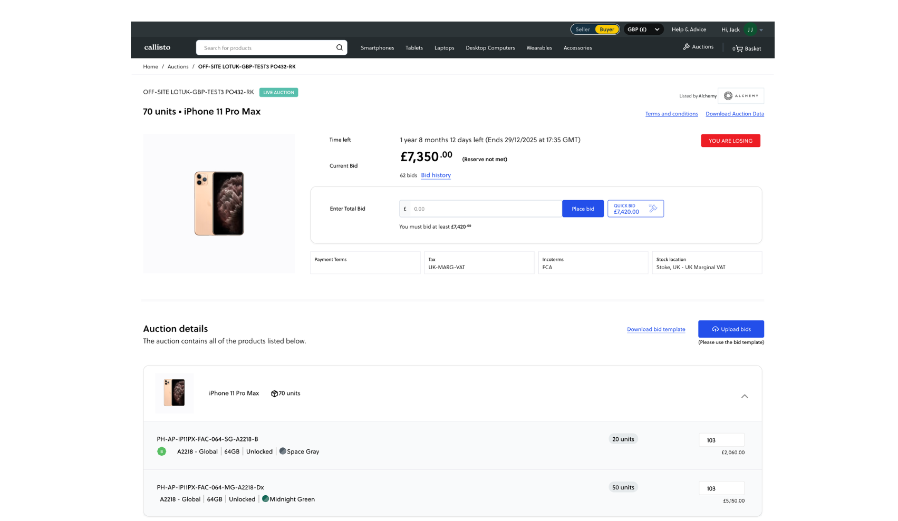Open the Basket cart icon
This screenshot has height=521, width=898.
tap(739, 48)
